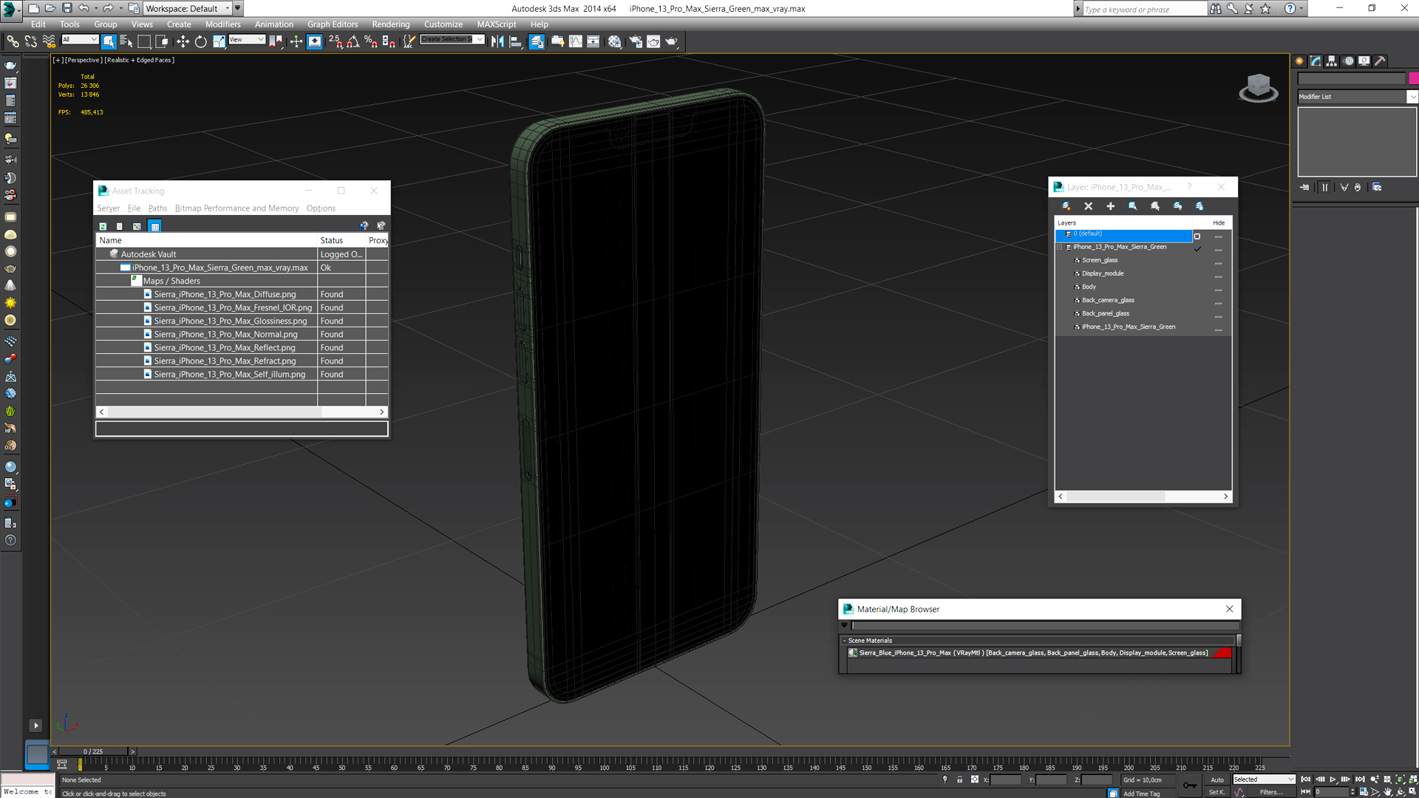The image size is (1419, 798).
Task: Move the time slider 0 / 225
Action: tap(93, 751)
